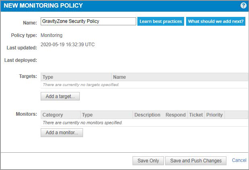The width and height of the screenshot is (249, 170).
Task: Click the 'Last deployed:' label
Action: click(x=21, y=60)
